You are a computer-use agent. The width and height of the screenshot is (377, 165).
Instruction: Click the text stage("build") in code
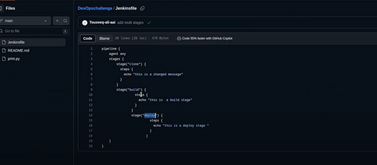(x=129, y=90)
